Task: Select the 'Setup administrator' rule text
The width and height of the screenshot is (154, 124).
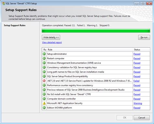Action: coord(57,54)
